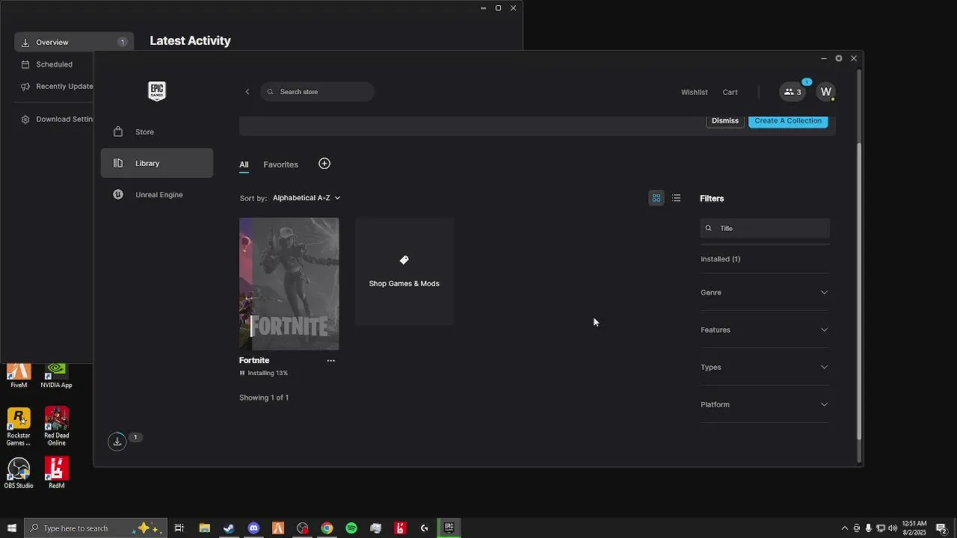Viewport: 957px width, 538px height.
Task: Click the RedM desktop shortcut
Action: [x=56, y=473]
